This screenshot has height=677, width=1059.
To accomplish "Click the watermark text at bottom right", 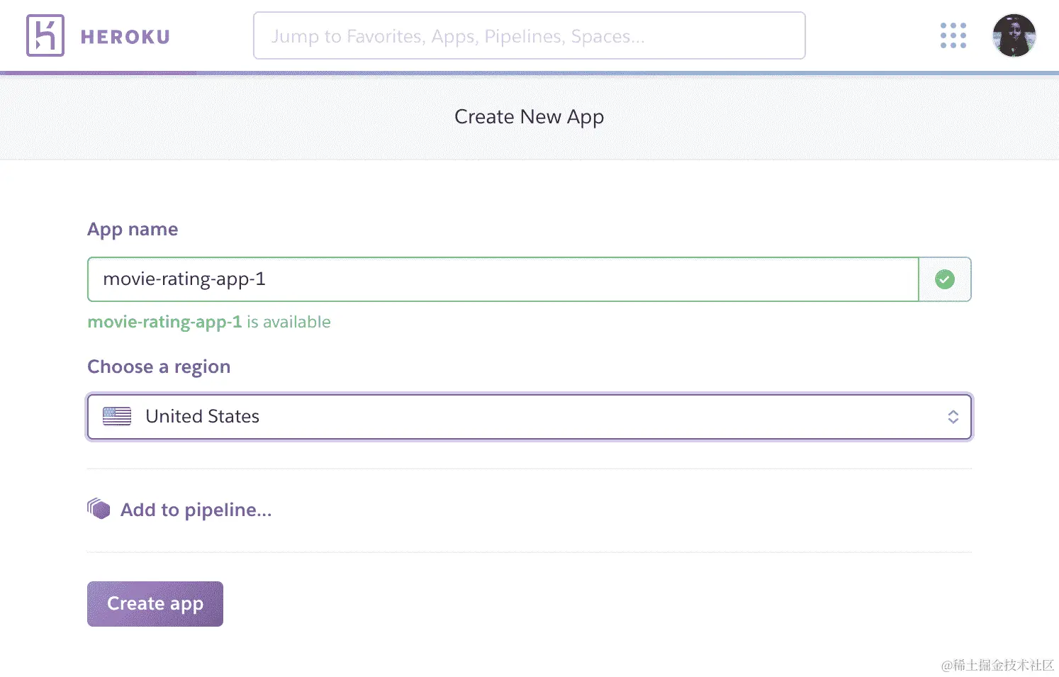I will tap(997, 665).
